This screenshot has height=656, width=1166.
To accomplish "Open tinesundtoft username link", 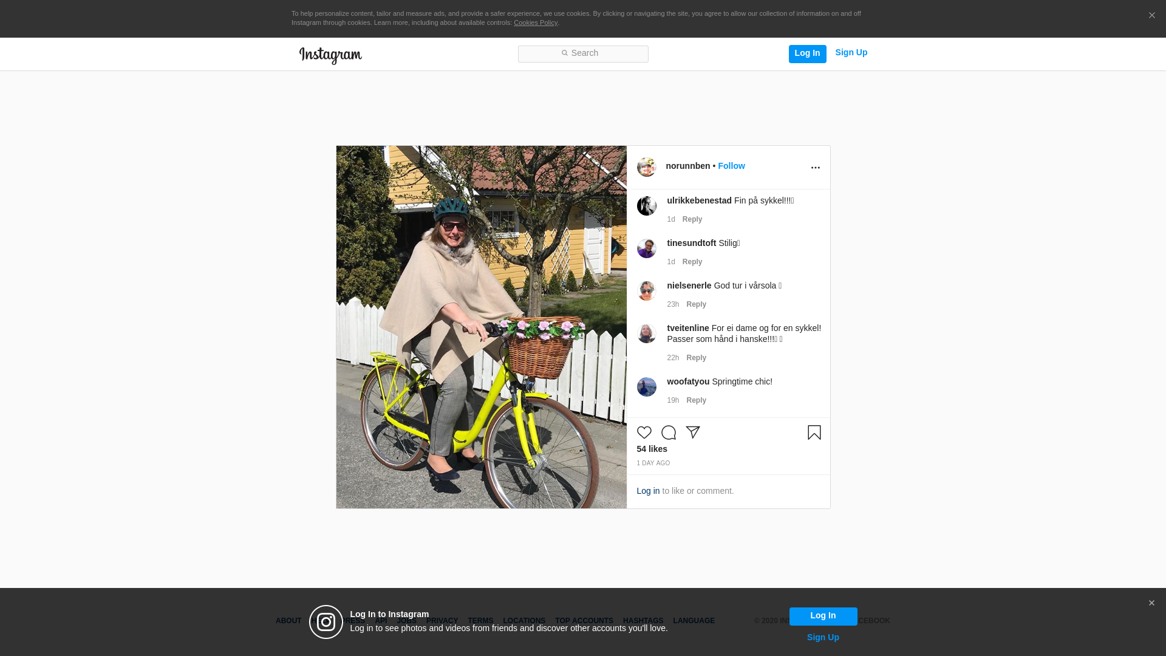I will [692, 243].
